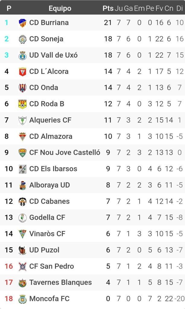Sort by the Pts column header

(x=108, y=8)
